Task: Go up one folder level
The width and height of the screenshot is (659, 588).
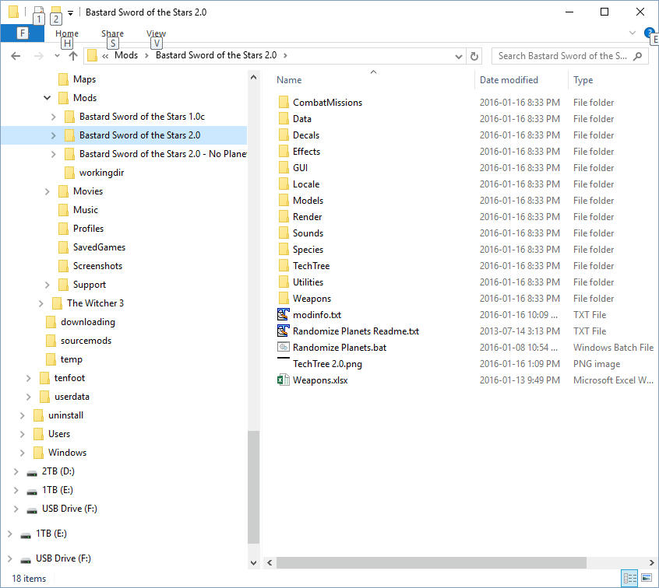Action: 73,56
